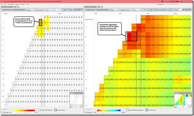Viewport: 194px width, 116px height.
Task: Click the overview minimap thumbnail in right panel
Action: tap(183, 99)
